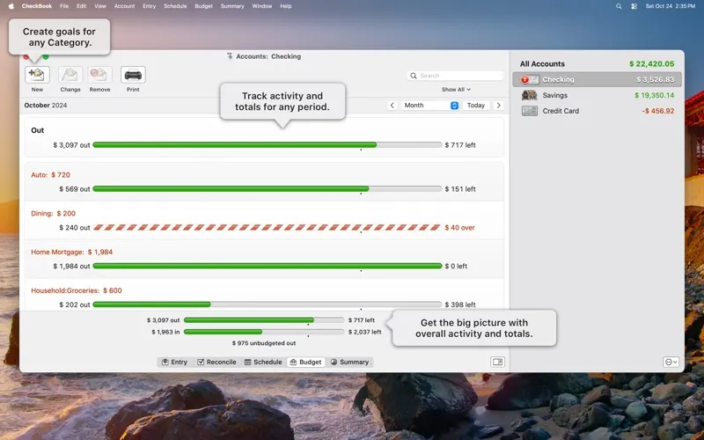704x440 pixels.
Task: Select the Dining: $200 category label
Action: pyautogui.click(x=54, y=214)
